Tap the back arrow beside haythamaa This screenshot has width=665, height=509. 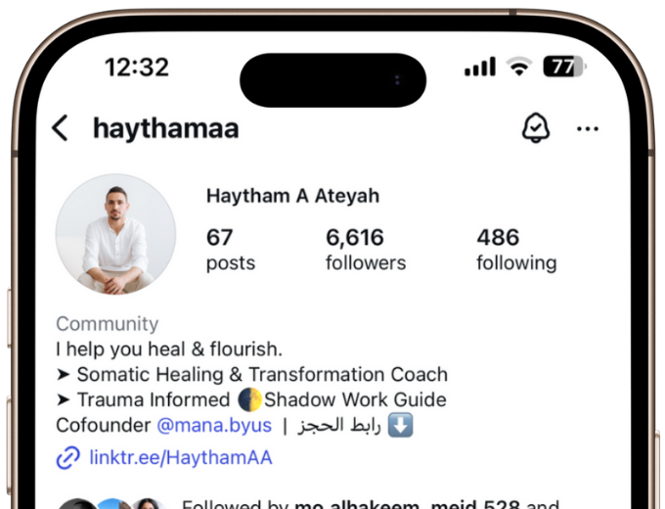60,128
